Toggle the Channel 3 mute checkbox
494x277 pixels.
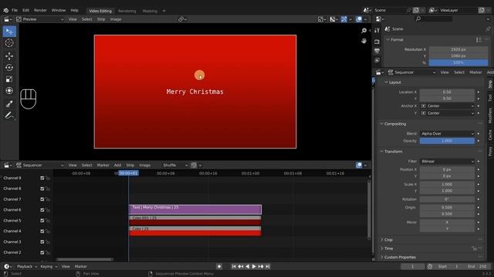coord(42,242)
